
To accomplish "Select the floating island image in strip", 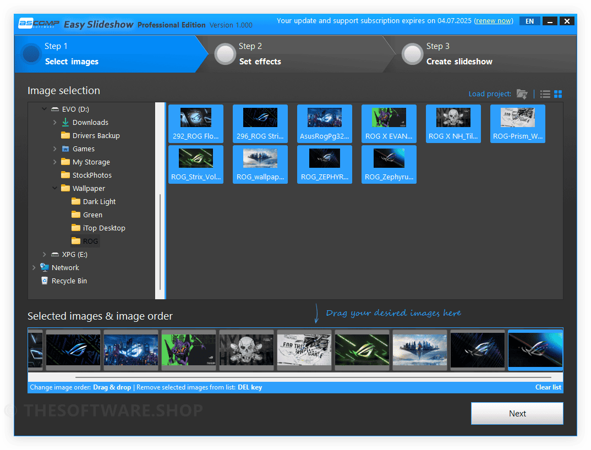I will pyautogui.click(x=420, y=350).
